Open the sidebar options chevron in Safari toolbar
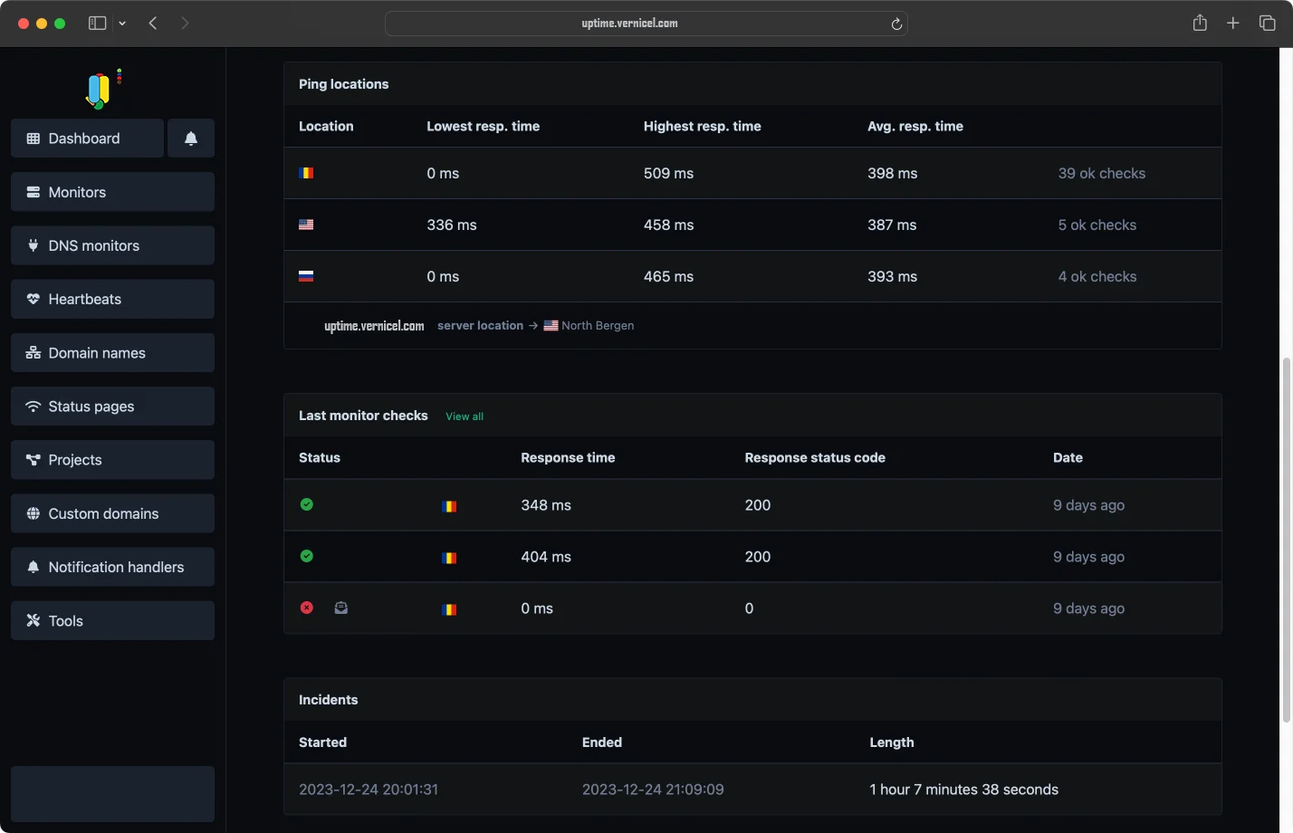 [x=122, y=23]
